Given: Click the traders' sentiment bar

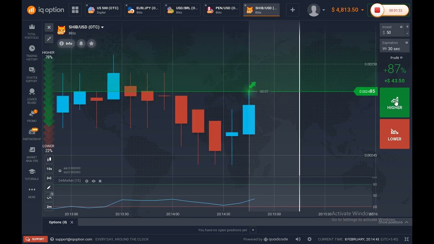Looking at the screenshot, I should point(49,101).
